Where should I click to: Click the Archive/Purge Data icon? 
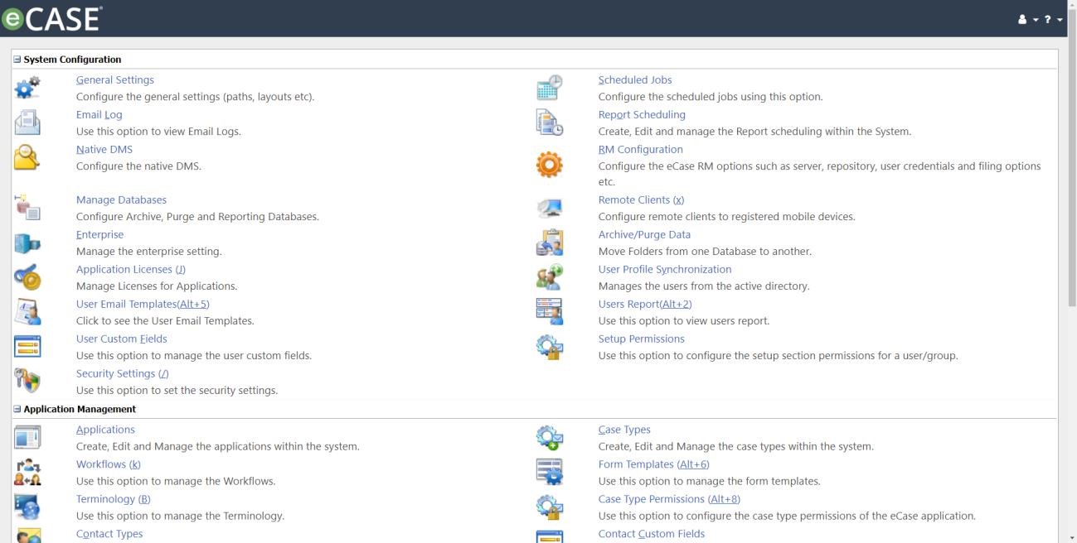click(550, 243)
